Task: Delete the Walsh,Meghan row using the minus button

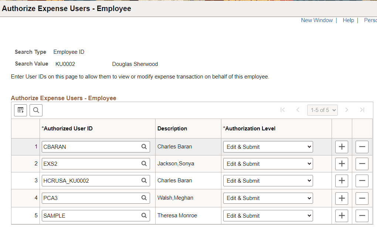Action: pyautogui.click(x=362, y=198)
